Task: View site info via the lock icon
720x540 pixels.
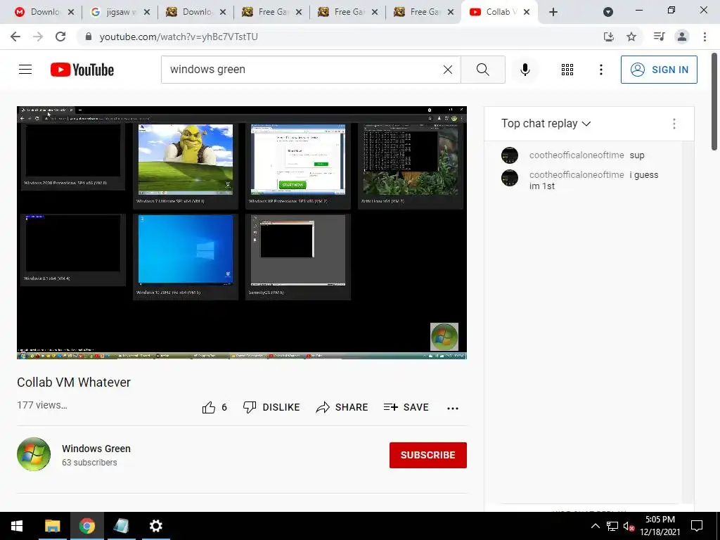Action: [89, 37]
